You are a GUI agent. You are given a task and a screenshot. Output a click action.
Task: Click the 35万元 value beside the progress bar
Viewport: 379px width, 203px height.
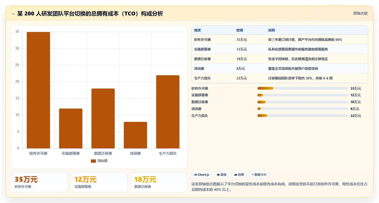[x=356, y=89]
